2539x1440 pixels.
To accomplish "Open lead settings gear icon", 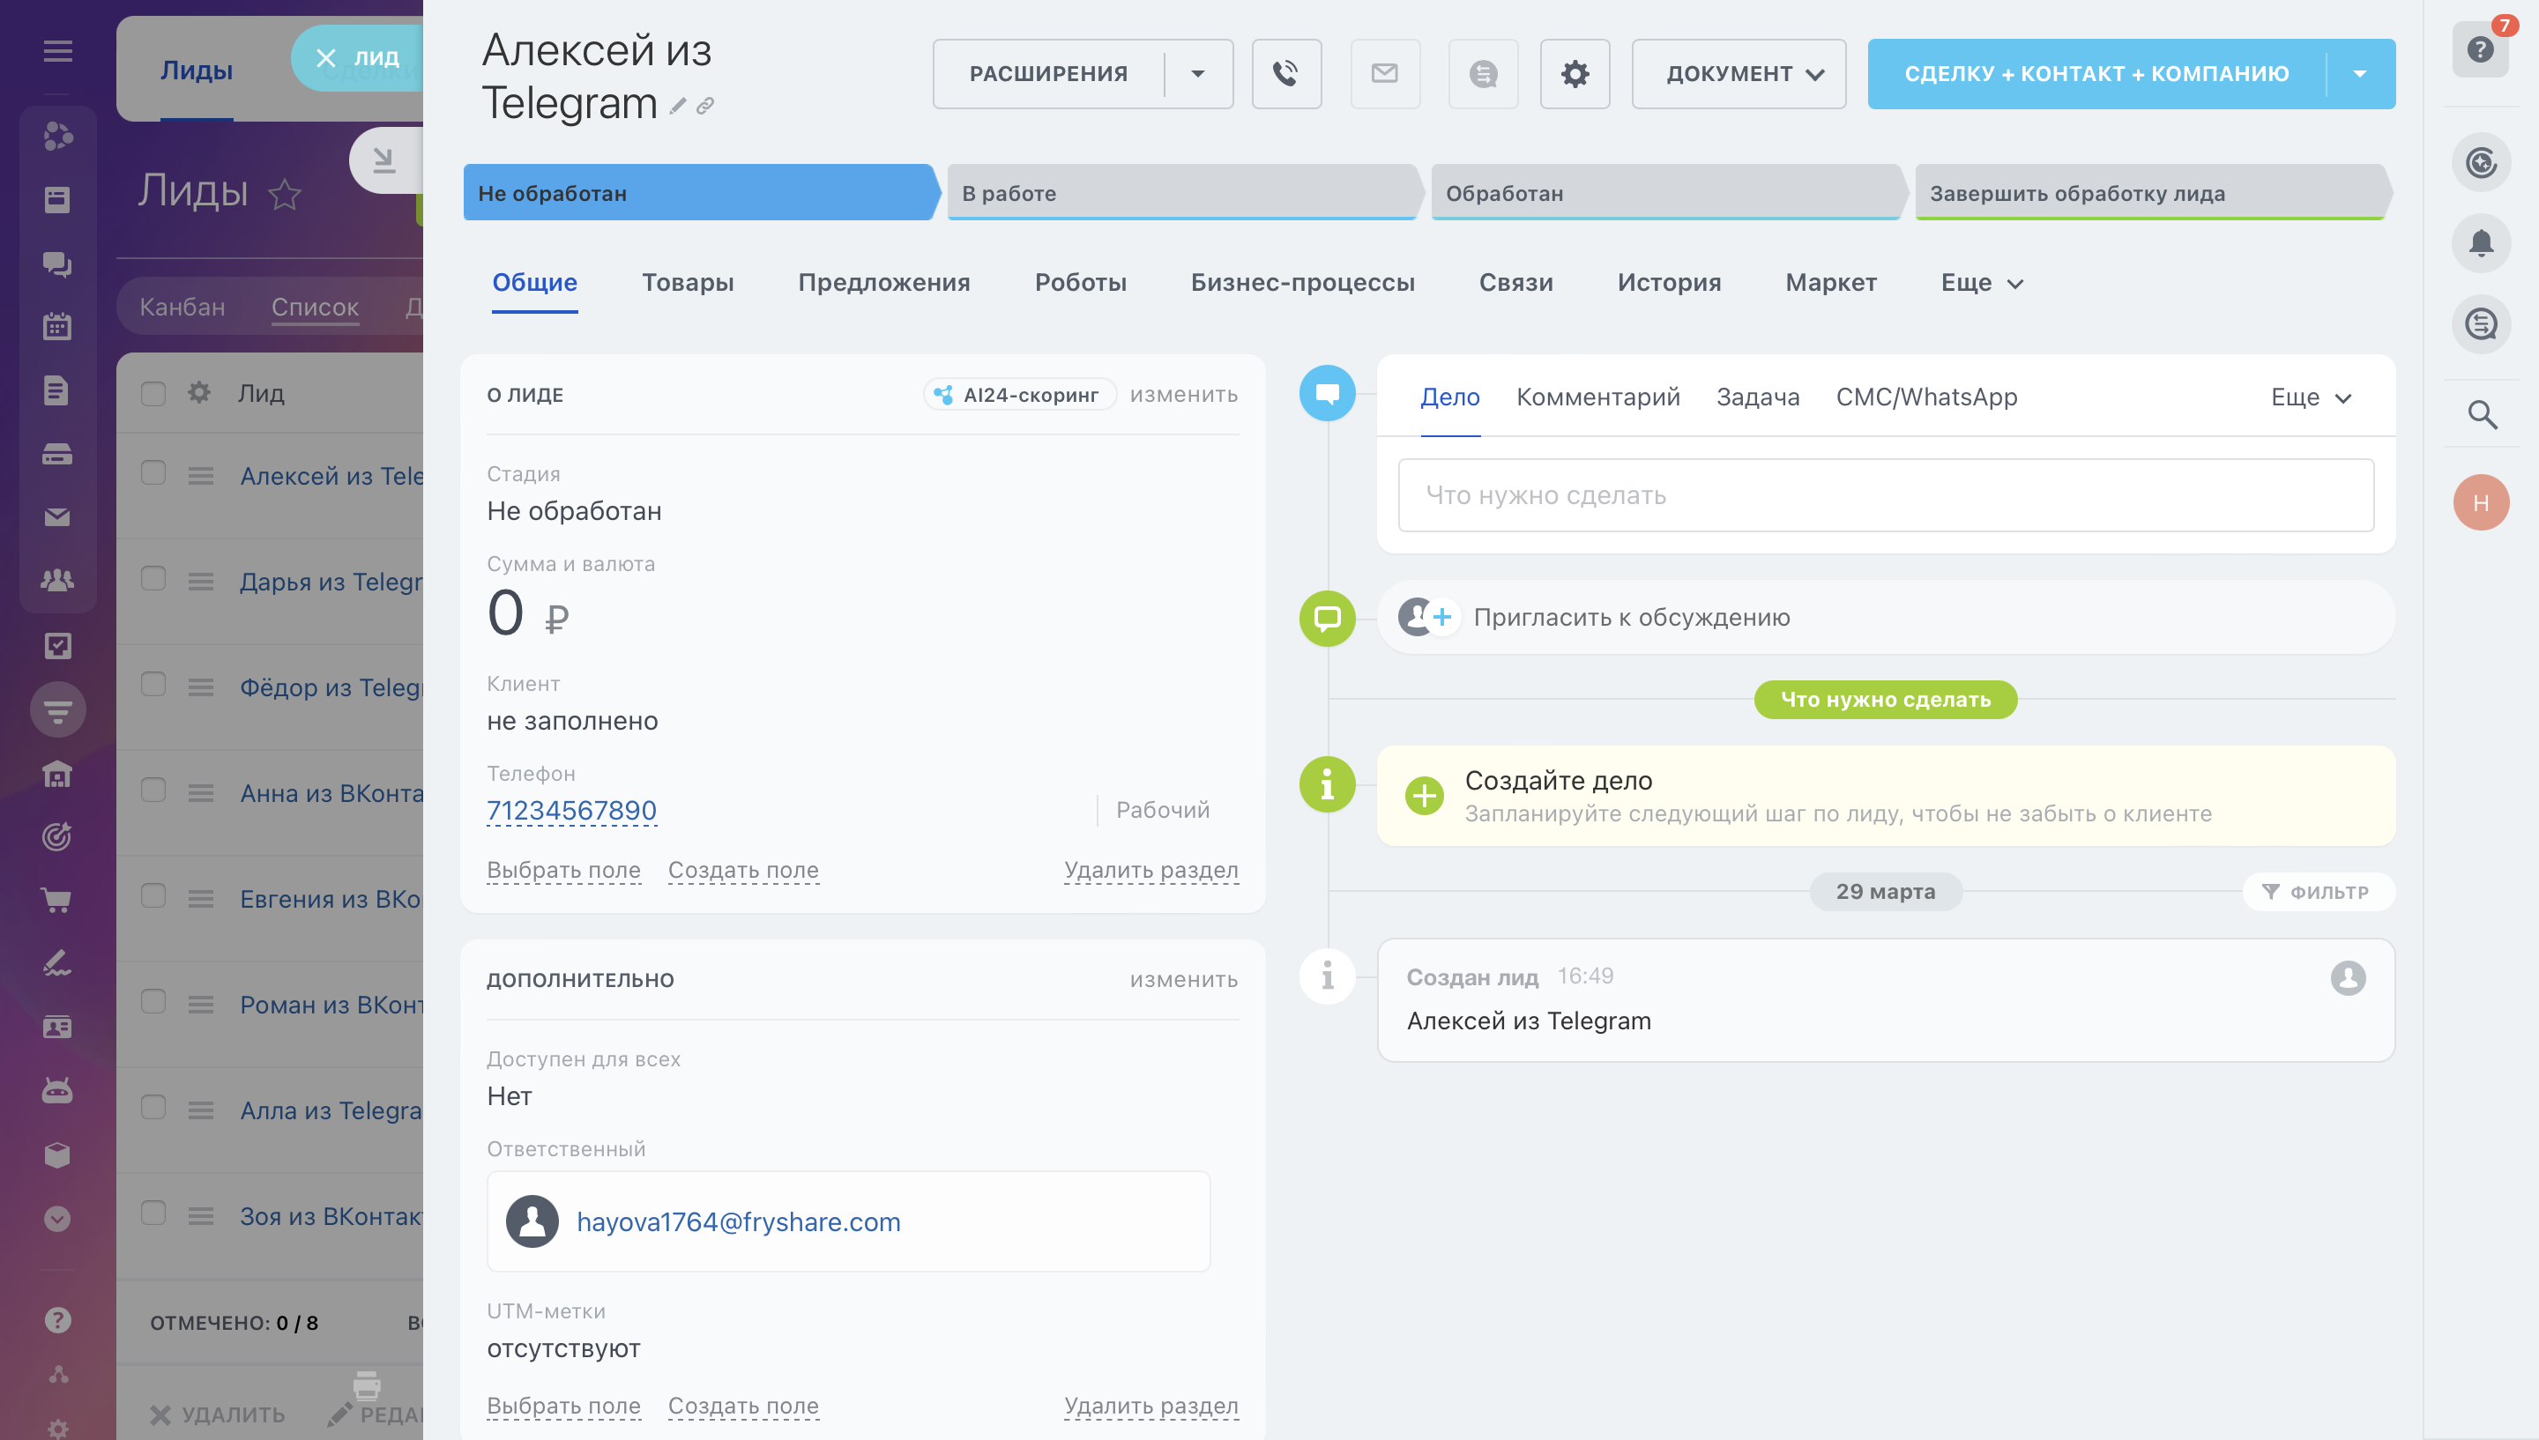I will (1575, 74).
